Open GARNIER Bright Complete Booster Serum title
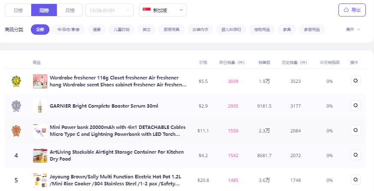Viewport: 374px width, 191px height. tap(104, 106)
